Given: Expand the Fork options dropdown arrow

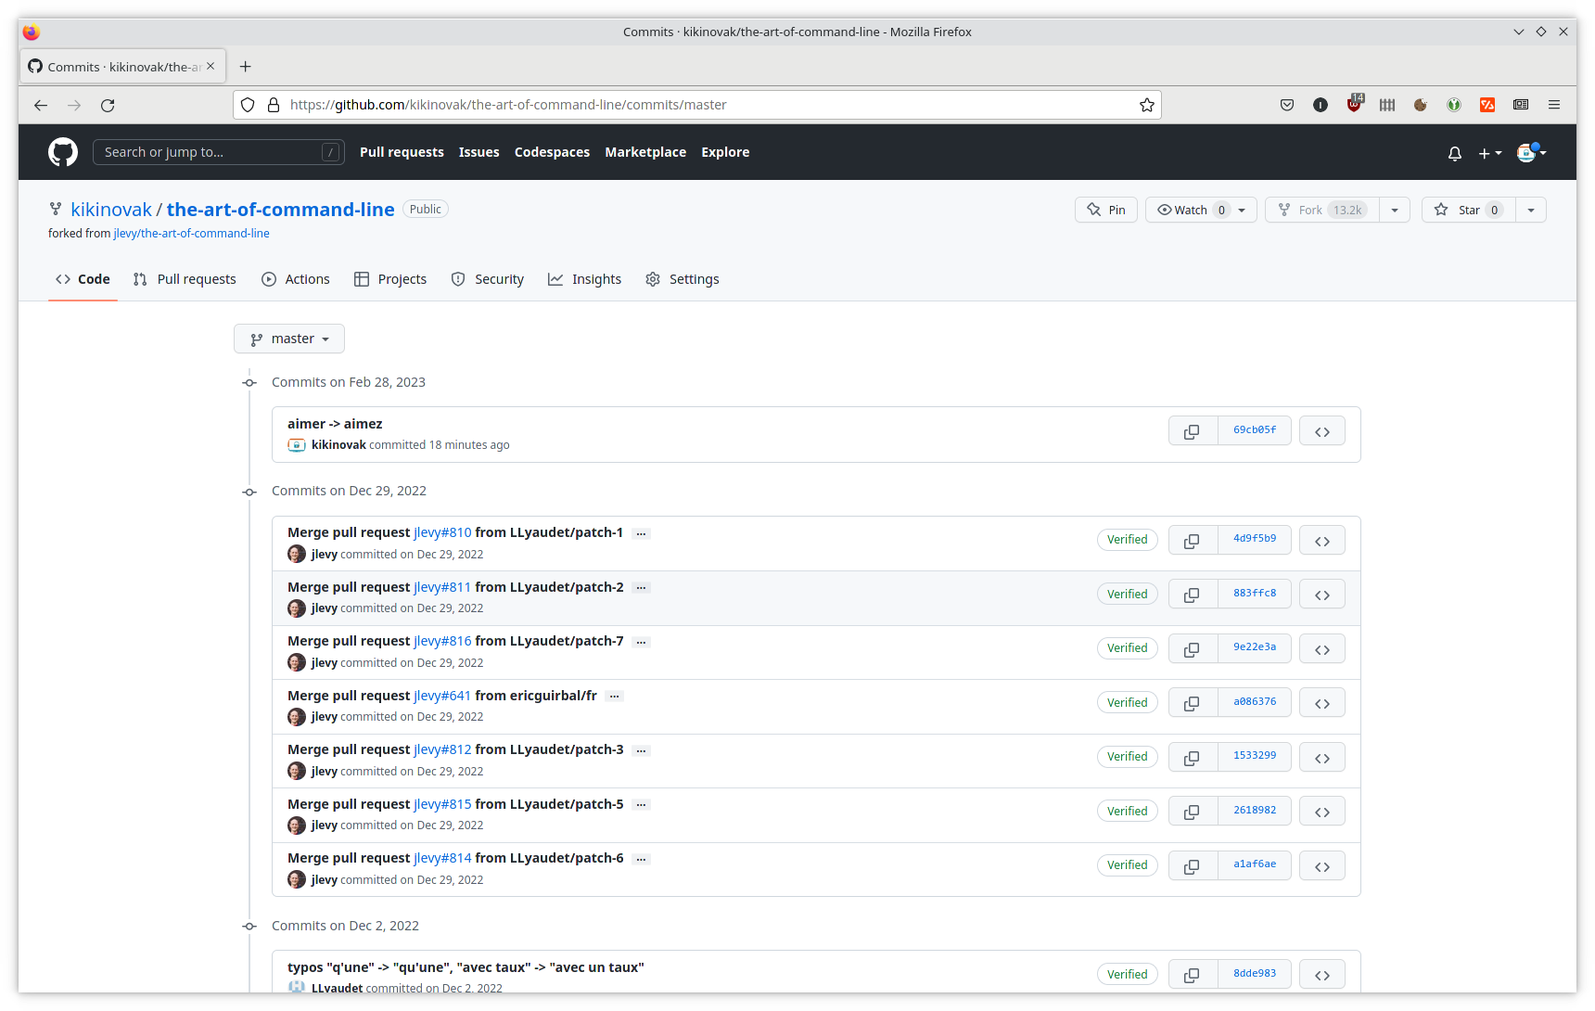Looking at the screenshot, I should click(x=1394, y=210).
